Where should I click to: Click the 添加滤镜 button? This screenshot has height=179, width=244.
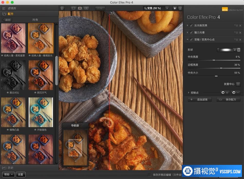click(x=200, y=100)
